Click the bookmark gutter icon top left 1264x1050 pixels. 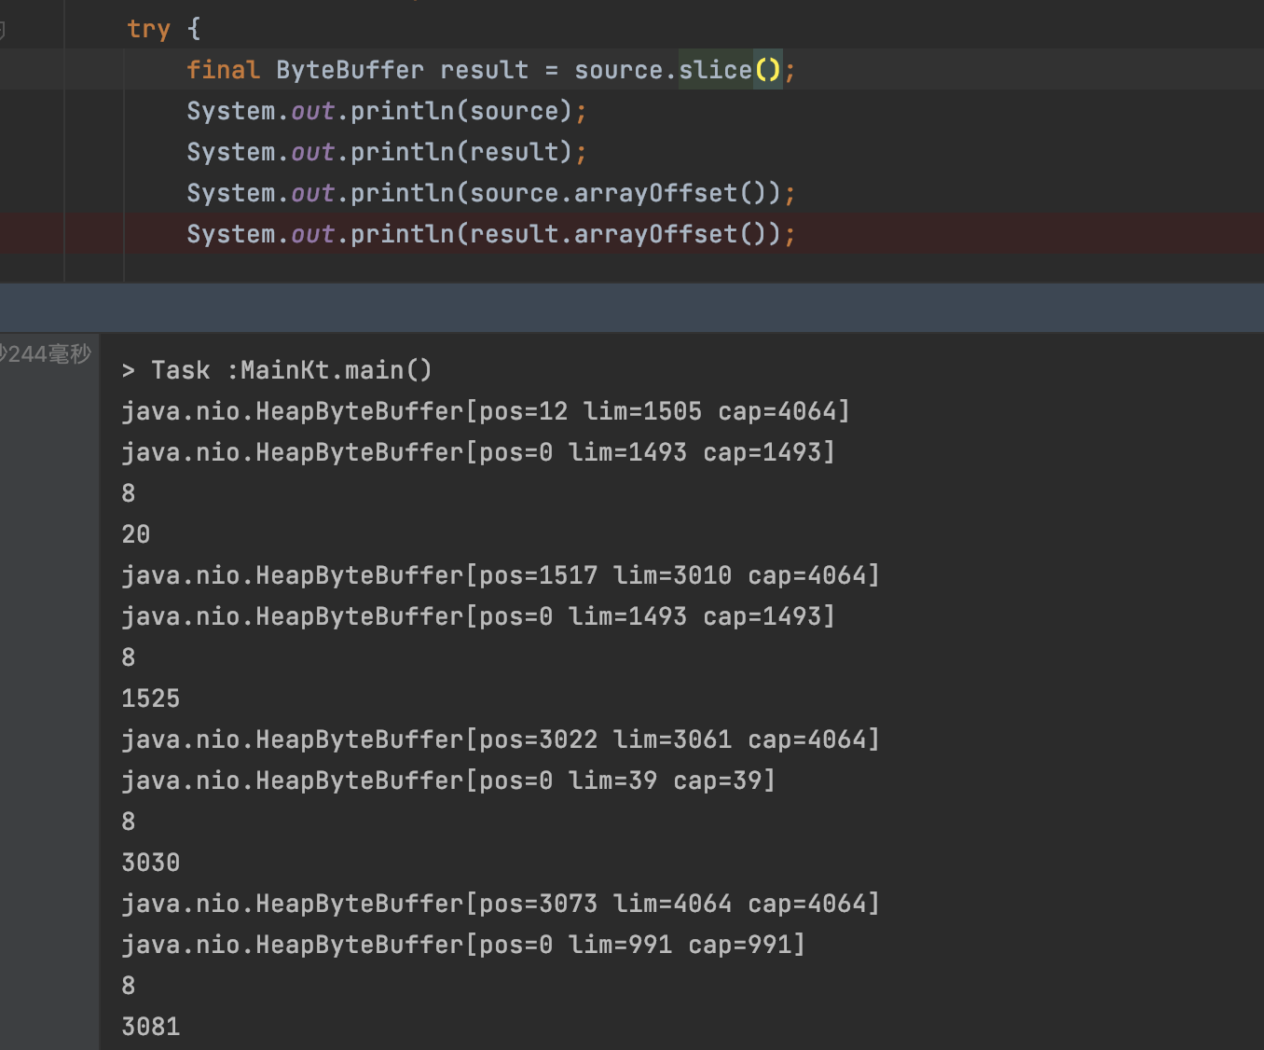(5, 28)
